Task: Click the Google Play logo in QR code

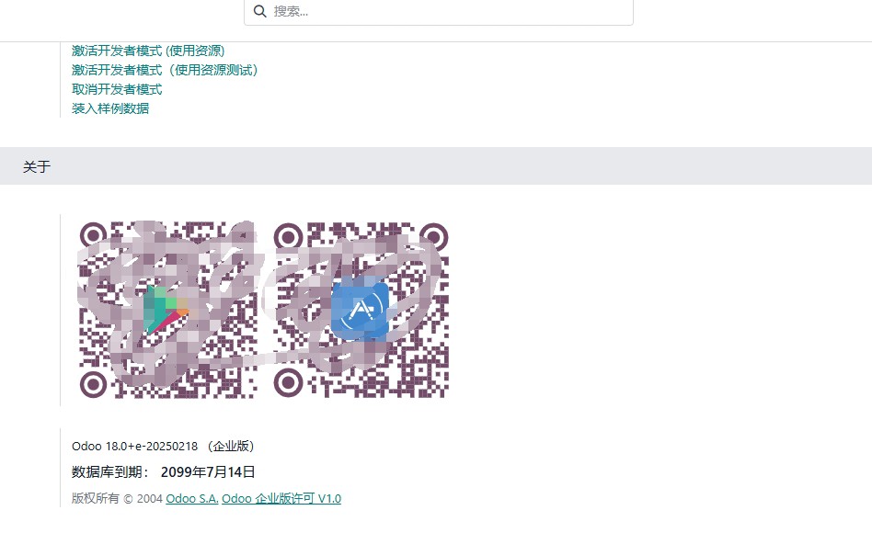Action: click(x=166, y=310)
